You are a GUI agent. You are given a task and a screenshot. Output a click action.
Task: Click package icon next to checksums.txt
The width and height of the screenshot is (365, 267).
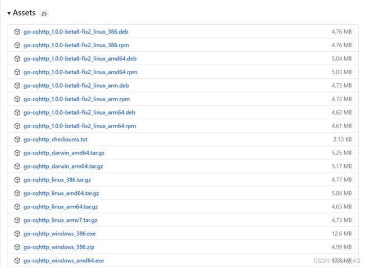point(17,139)
